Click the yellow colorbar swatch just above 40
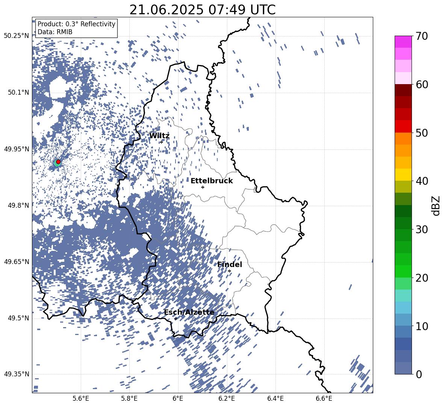 click(x=403, y=175)
